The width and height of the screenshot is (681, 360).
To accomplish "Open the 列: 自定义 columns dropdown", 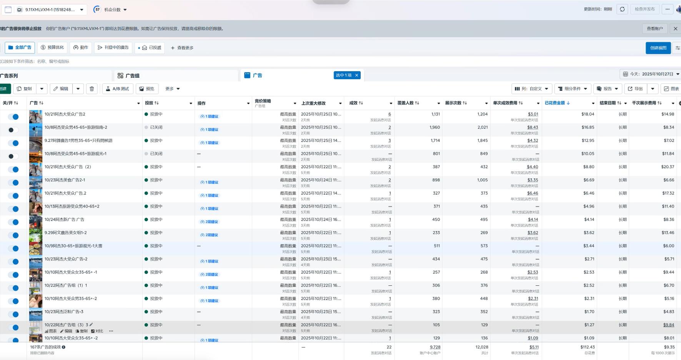I will point(532,89).
